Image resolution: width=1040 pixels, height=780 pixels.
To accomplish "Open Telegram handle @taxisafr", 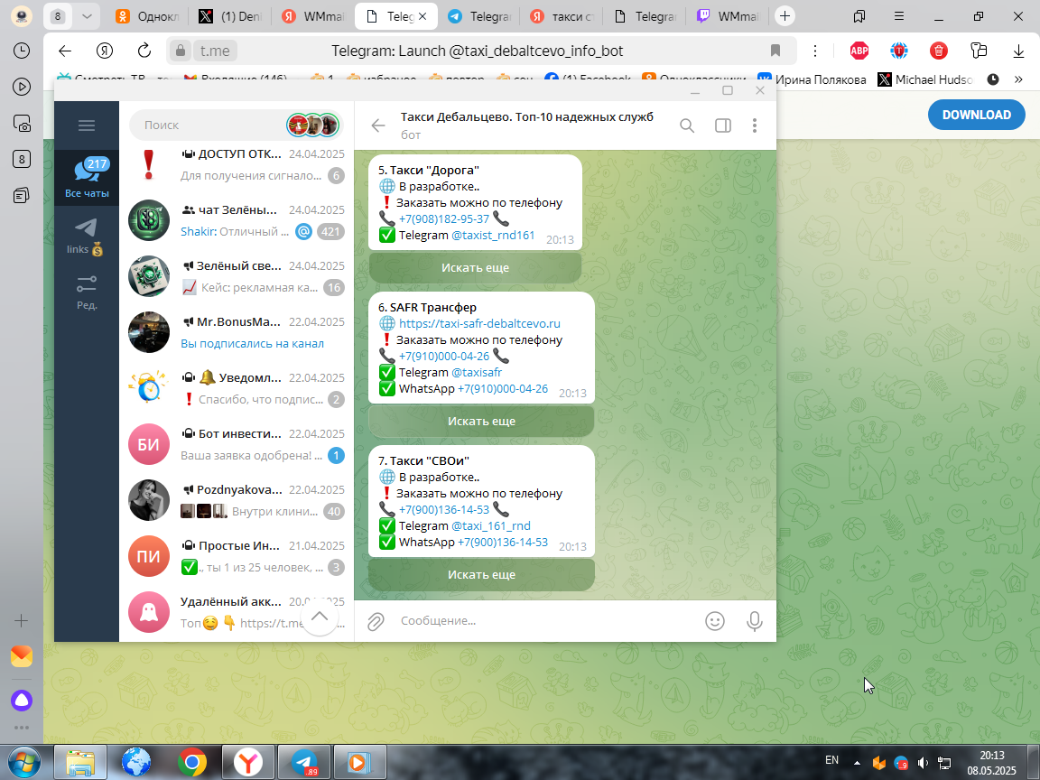I will pyautogui.click(x=477, y=372).
